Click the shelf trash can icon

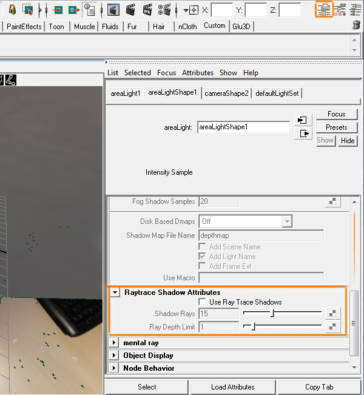pyautogui.click(x=356, y=25)
